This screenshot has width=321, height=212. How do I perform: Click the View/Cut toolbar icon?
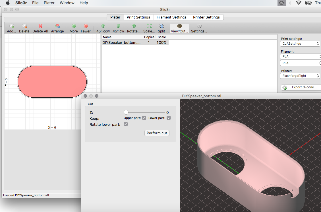tap(179, 26)
